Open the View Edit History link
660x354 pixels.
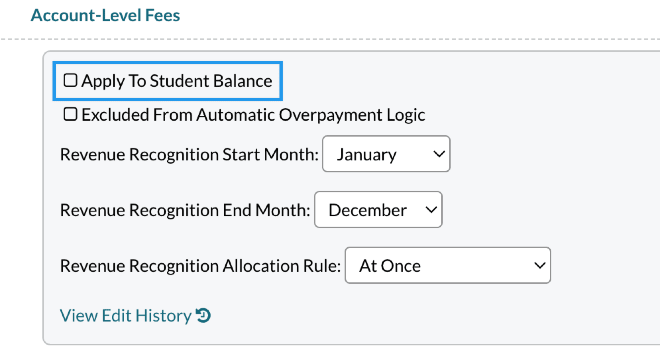126,315
